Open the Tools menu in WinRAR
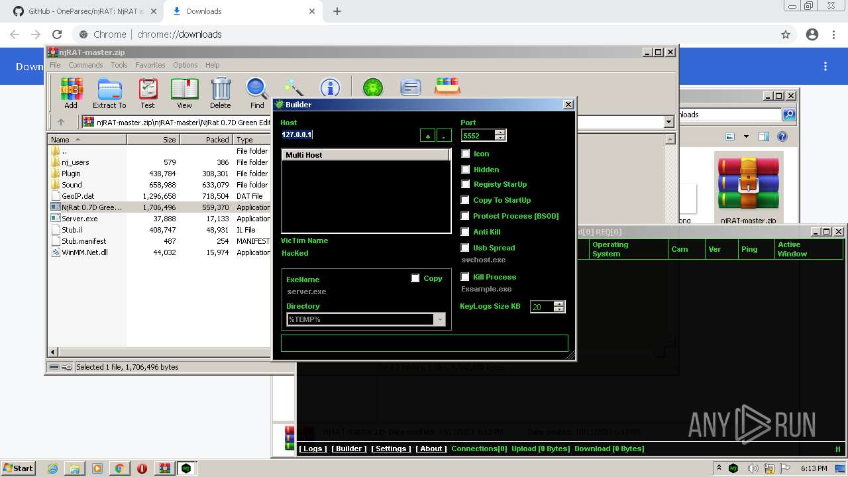The image size is (848, 477). click(119, 65)
